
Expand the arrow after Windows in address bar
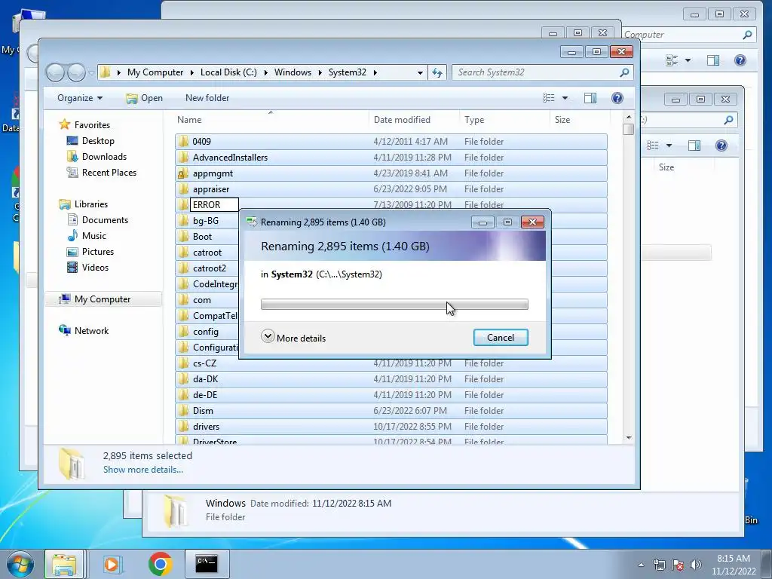320,72
